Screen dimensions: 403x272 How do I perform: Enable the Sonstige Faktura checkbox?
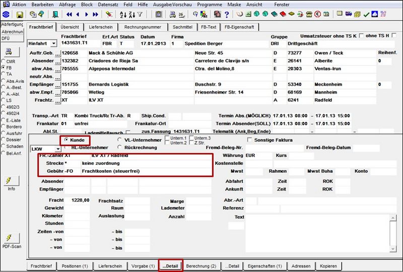click(249, 140)
